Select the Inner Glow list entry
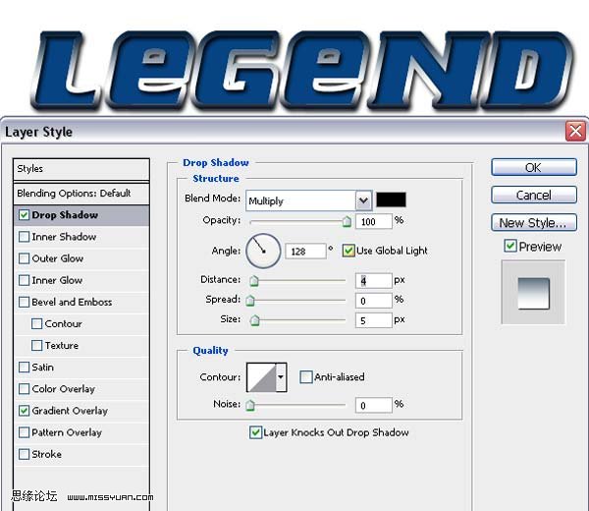Screen dimensions: 589x511 click(x=81, y=280)
